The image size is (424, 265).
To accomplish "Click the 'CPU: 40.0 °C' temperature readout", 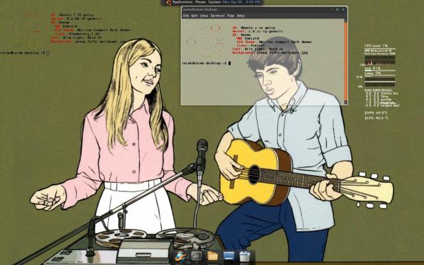I will [376, 118].
